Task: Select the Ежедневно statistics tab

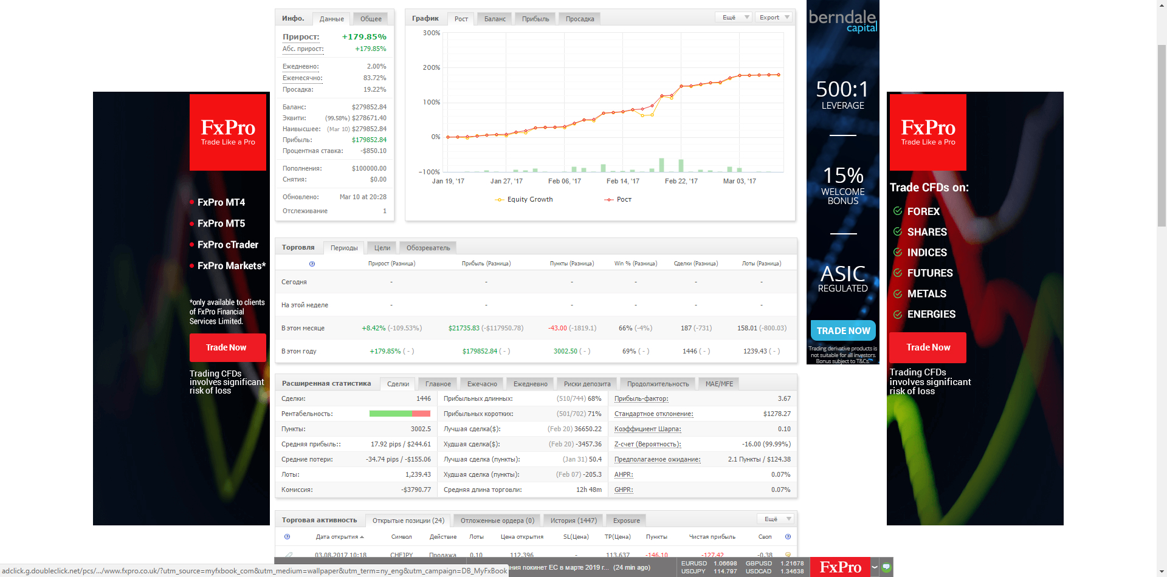Action: click(531, 384)
